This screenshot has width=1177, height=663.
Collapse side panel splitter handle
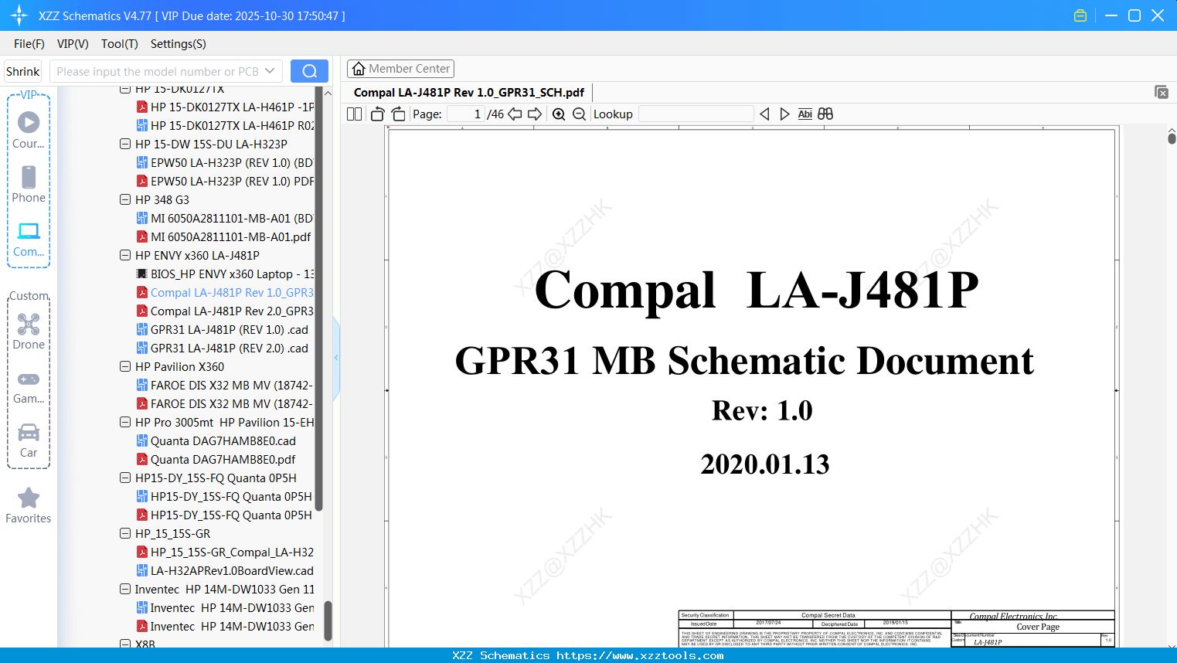336,358
